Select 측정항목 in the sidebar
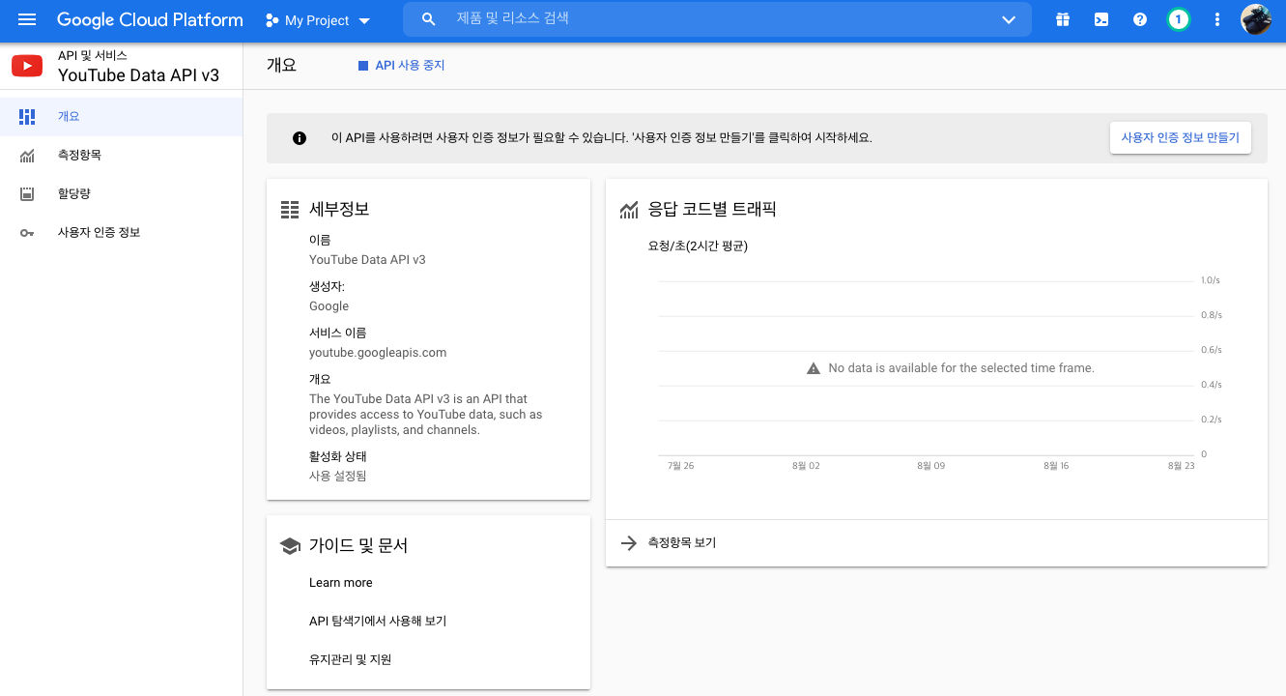This screenshot has width=1286, height=696. click(121, 155)
